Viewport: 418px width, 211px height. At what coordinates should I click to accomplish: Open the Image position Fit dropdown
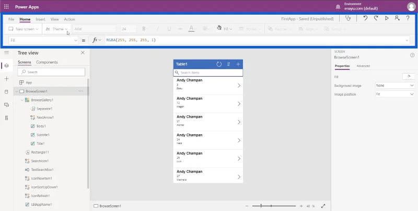point(395,95)
